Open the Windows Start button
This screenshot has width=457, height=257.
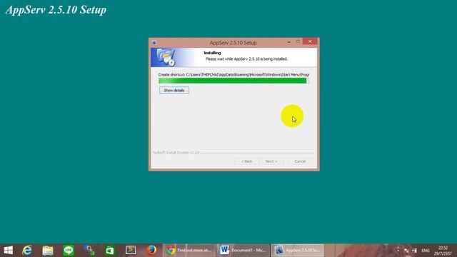[8, 251]
